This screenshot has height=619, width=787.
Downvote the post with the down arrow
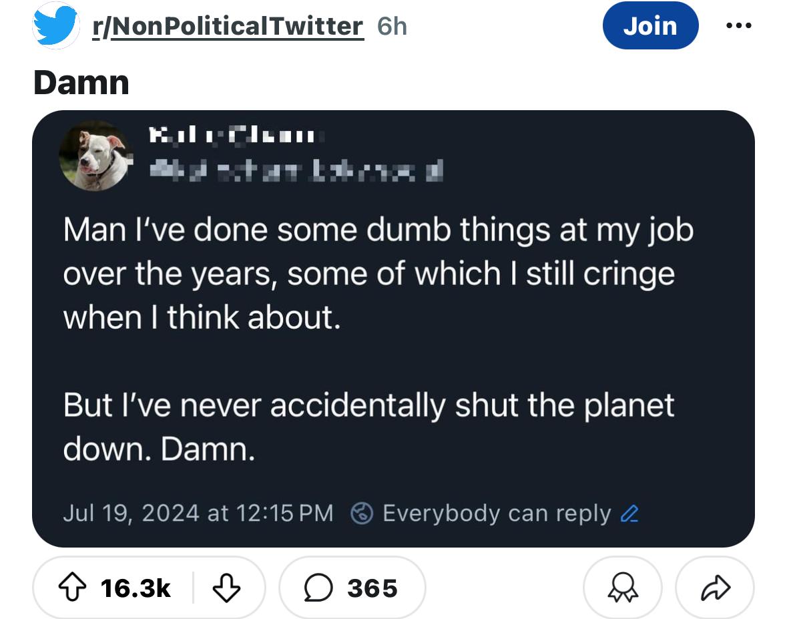pyautogui.click(x=226, y=588)
